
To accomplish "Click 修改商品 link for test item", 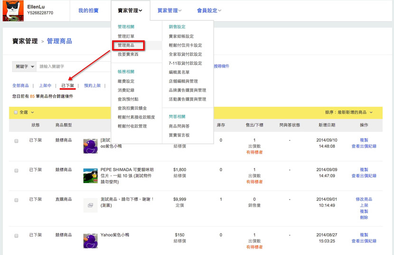I will [x=364, y=199].
